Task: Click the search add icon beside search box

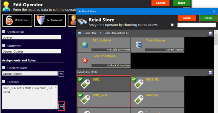Action: [x=172, y=25]
